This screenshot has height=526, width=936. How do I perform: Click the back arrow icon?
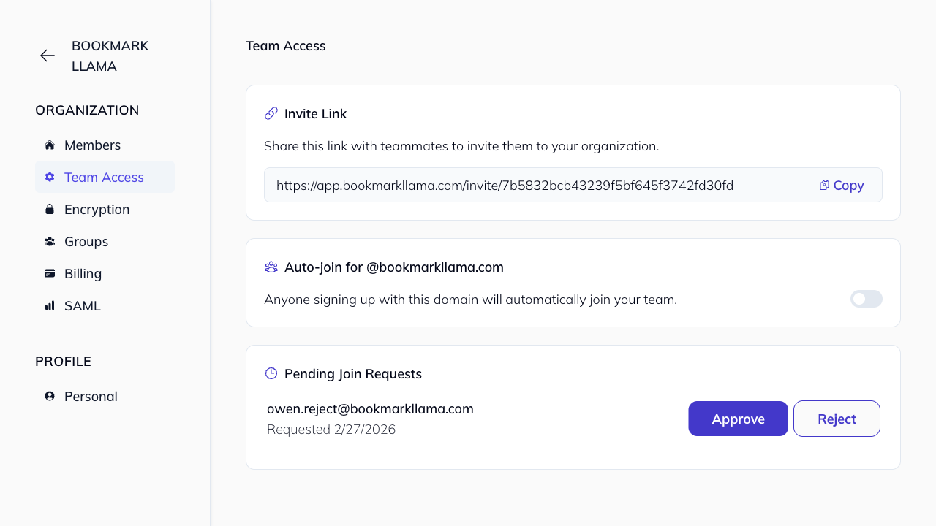(48, 56)
